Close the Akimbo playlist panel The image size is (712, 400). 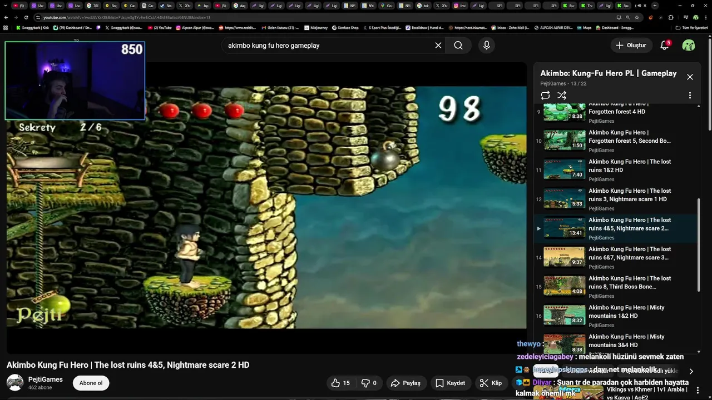pyautogui.click(x=690, y=77)
